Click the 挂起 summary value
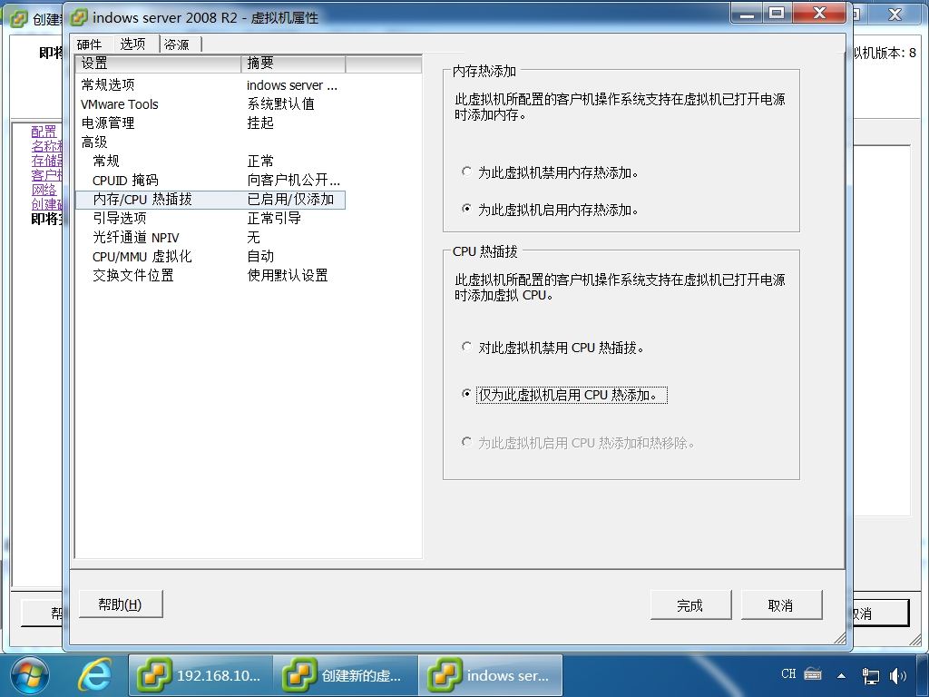 point(260,123)
